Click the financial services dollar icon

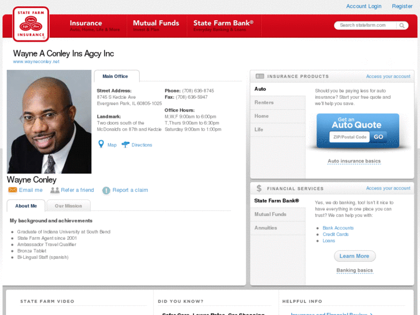pyautogui.click(x=259, y=188)
